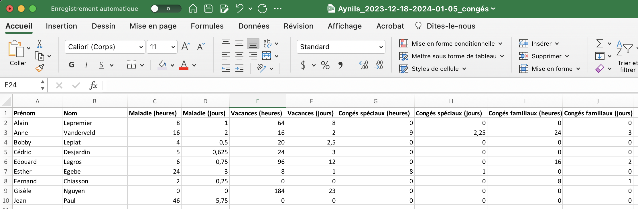Click the Redo circular arrow icon

click(262, 9)
